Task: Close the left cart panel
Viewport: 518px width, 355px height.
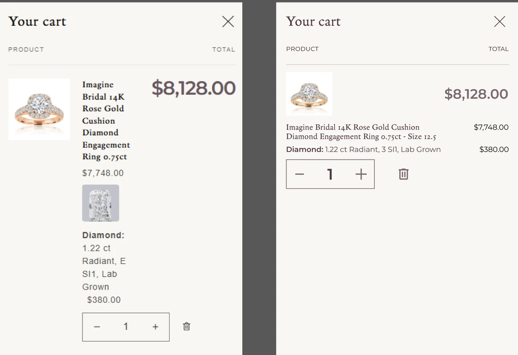Action: point(228,22)
